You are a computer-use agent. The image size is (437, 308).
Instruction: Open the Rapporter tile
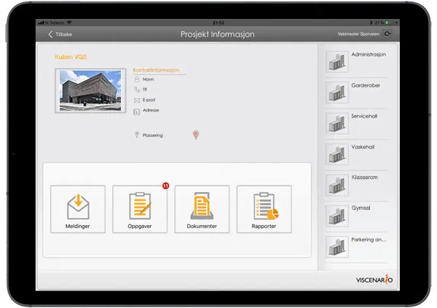264,209
